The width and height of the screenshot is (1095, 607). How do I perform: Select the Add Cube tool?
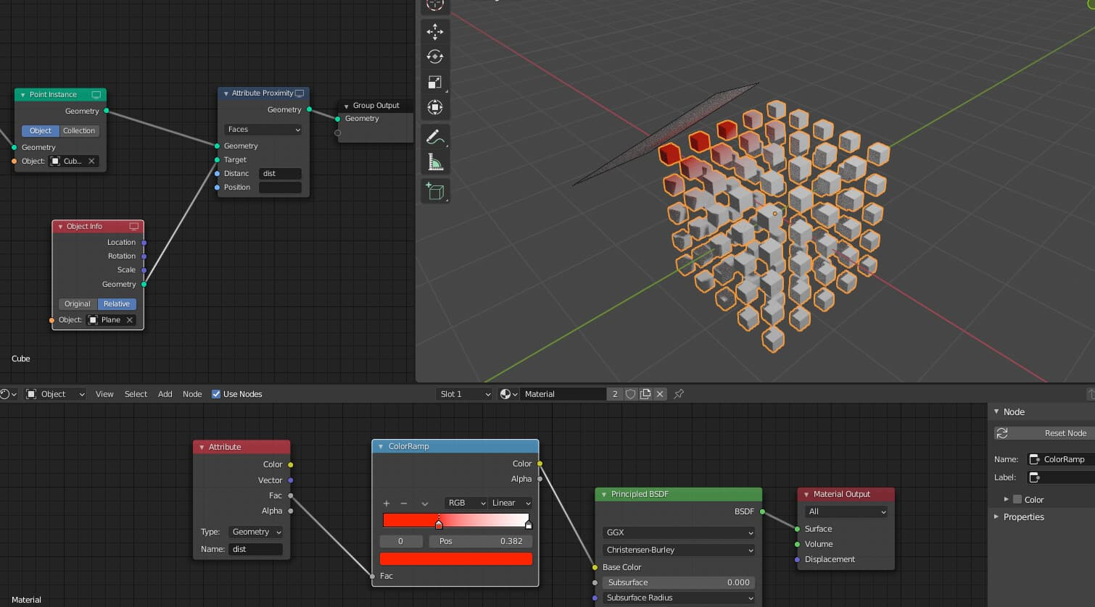[435, 191]
